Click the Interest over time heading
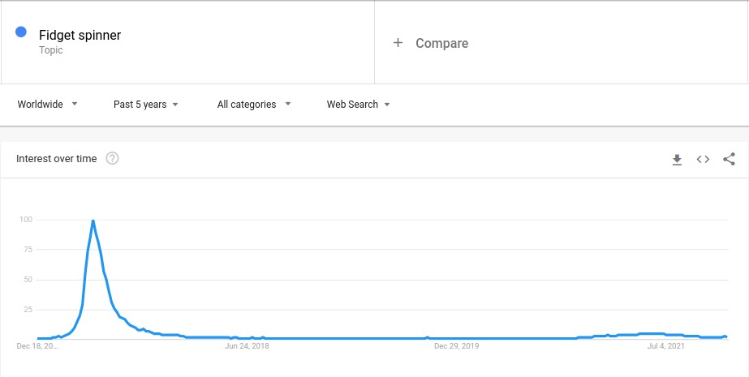 tap(56, 158)
